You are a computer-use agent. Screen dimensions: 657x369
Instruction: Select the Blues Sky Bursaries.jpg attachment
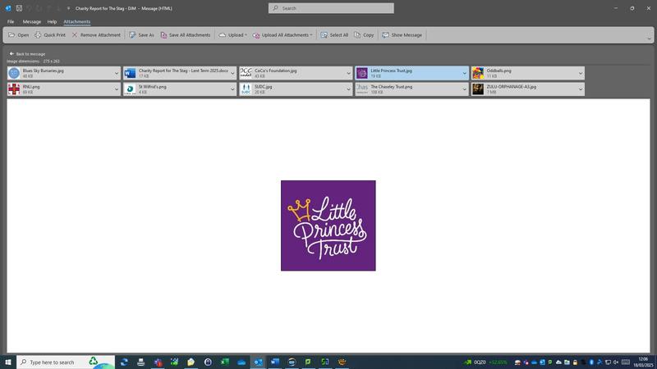[x=64, y=73]
